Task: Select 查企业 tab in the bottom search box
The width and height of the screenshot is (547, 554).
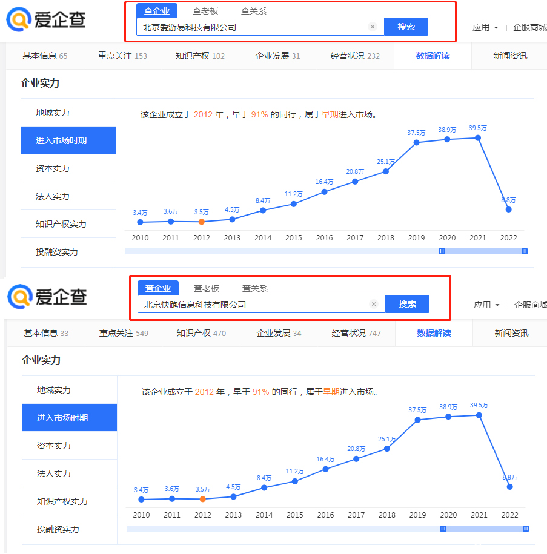Action: pos(158,288)
